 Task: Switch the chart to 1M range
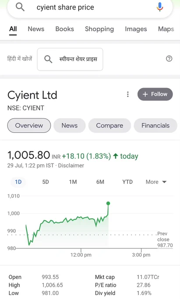point(73,182)
